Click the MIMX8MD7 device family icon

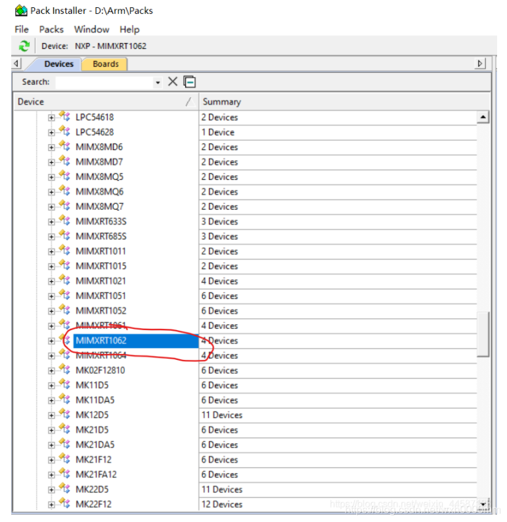pos(65,161)
